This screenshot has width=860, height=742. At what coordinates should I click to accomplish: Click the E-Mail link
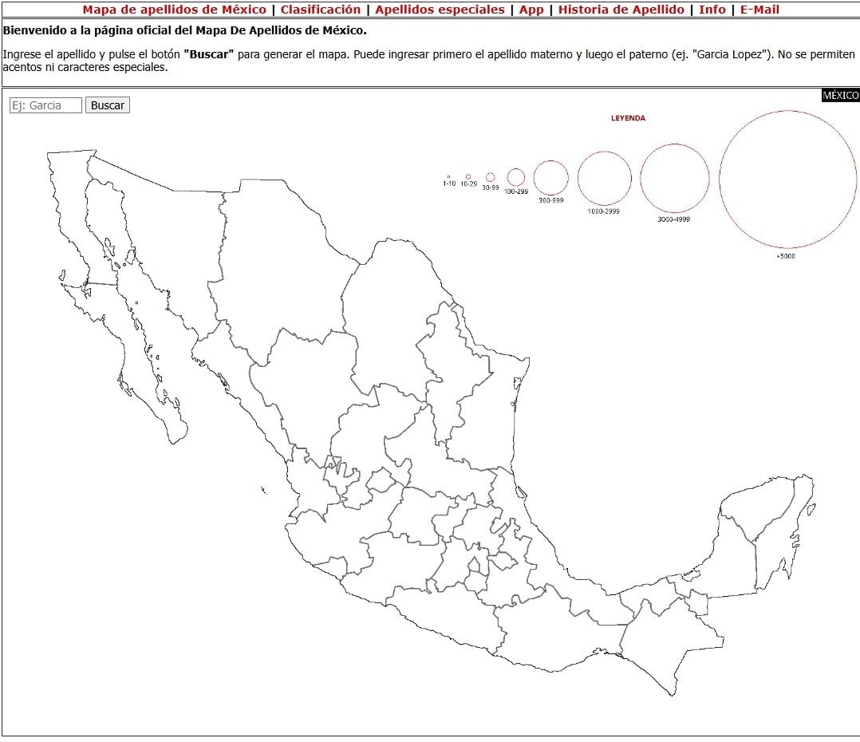pyautogui.click(x=759, y=10)
